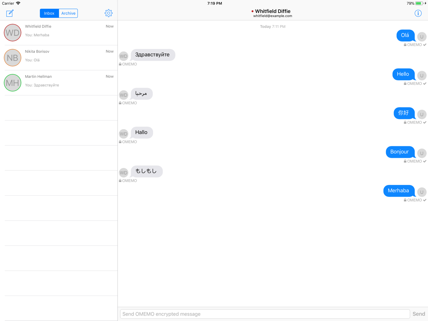
Task: Click 'You: Merhaba' preview text
Action: (x=37, y=35)
